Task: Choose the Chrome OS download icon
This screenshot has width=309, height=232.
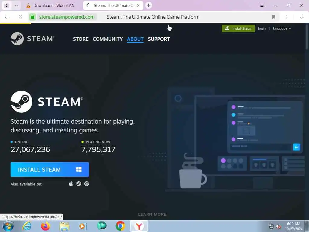Action: pyautogui.click(x=87, y=184)
